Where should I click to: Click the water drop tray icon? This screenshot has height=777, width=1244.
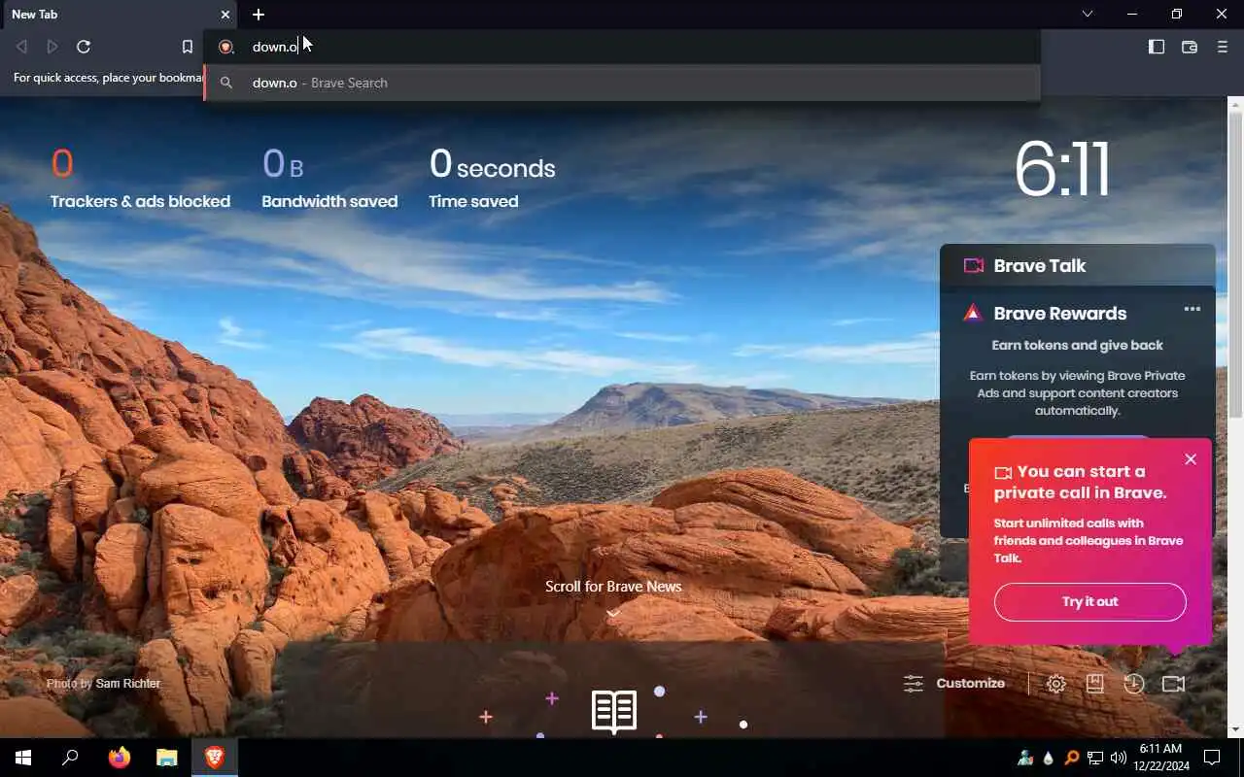[x=1049, y=758]
